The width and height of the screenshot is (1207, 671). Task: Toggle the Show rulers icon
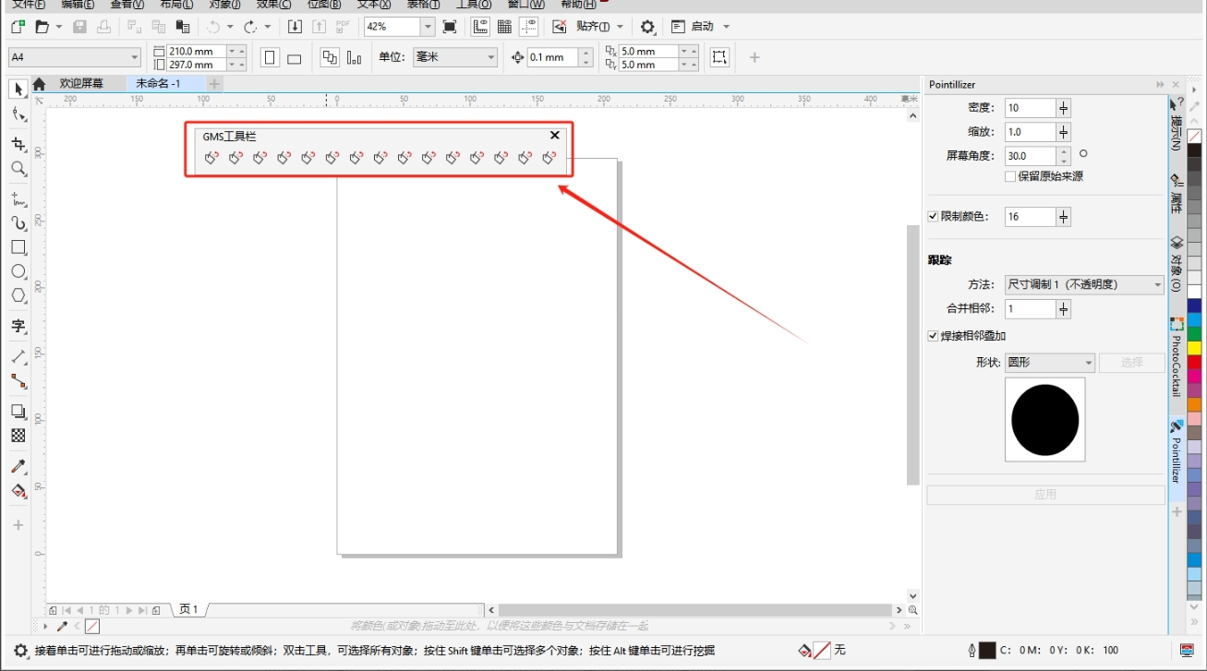[x=481, y=27]
